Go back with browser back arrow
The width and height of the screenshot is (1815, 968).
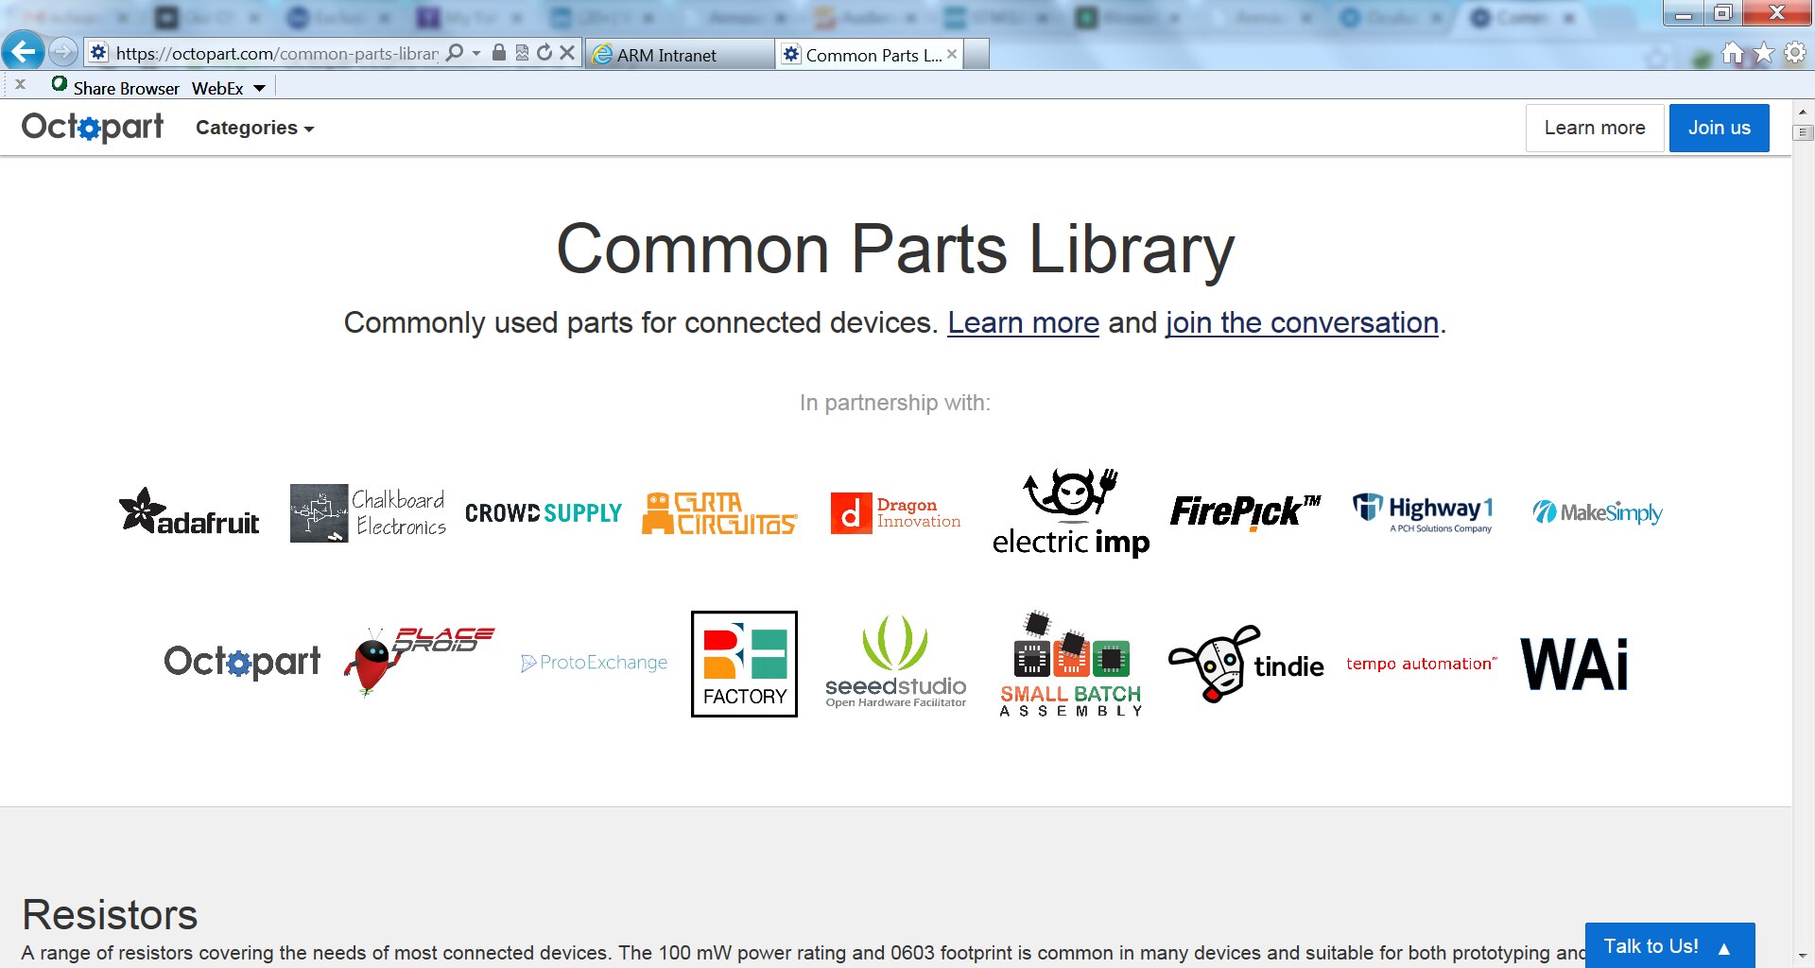[x=23, y=51]
